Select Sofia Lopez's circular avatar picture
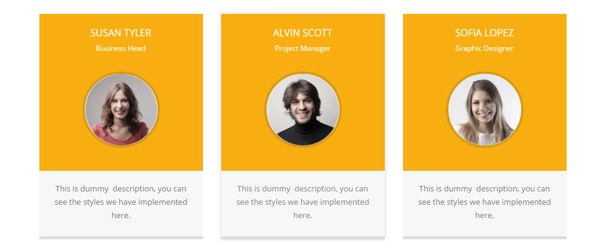This screenshot has height=252, width=606. tap(484, 110)
